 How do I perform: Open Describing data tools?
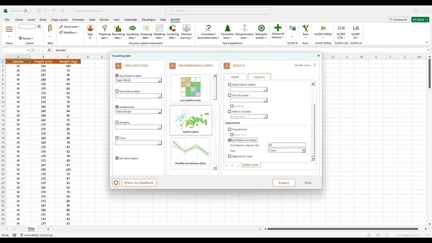click(118, 32)
